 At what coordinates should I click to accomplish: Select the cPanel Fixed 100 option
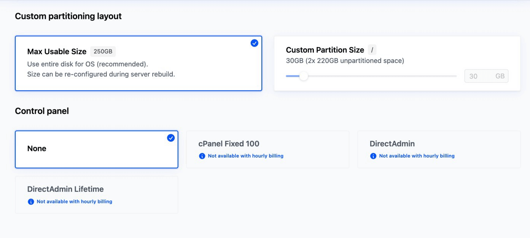pyautogui.click(x=267, y=149)
